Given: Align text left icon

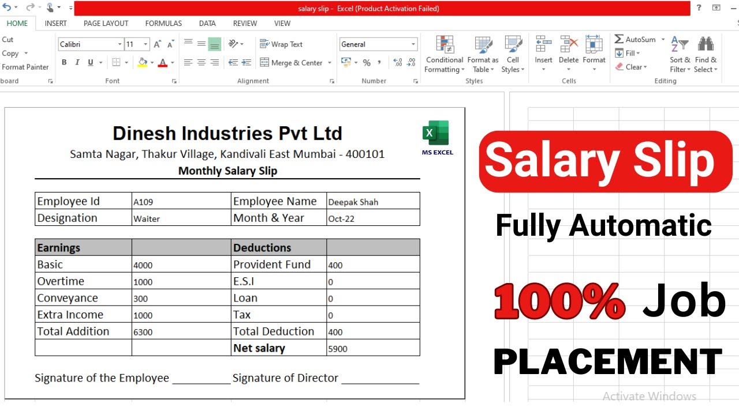Looking at the screenshot, I should [188, 62].
